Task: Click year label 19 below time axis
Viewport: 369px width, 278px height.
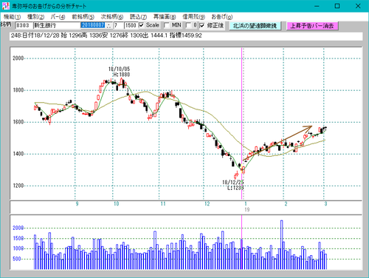Action: pos(247,210)
